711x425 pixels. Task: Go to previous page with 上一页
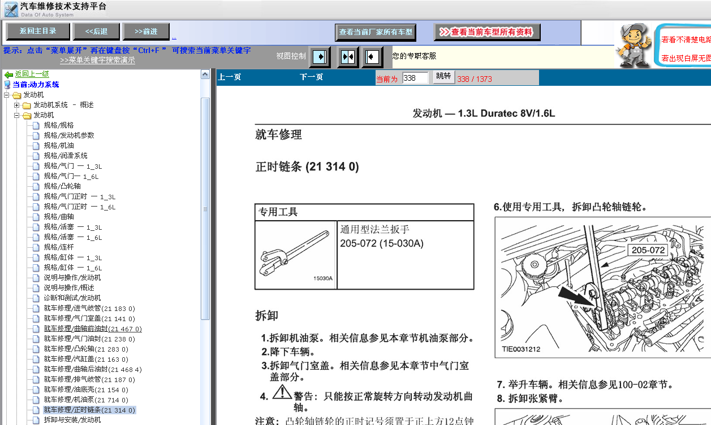[x=230, y=77]
